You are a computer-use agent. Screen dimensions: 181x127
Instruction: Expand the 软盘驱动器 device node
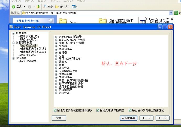tap(56, 77)
